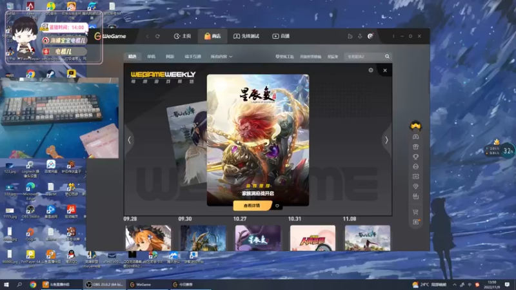The height and width of the screenshot is (290, 516).
Task: Expand system tray hidden icons chevron
Action: coord(455,285)
